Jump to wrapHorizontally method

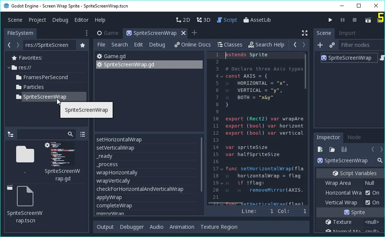pyautogui.click(x=117, y=172)
